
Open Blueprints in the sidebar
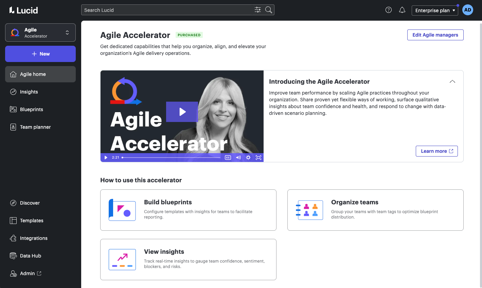[40, 109]
